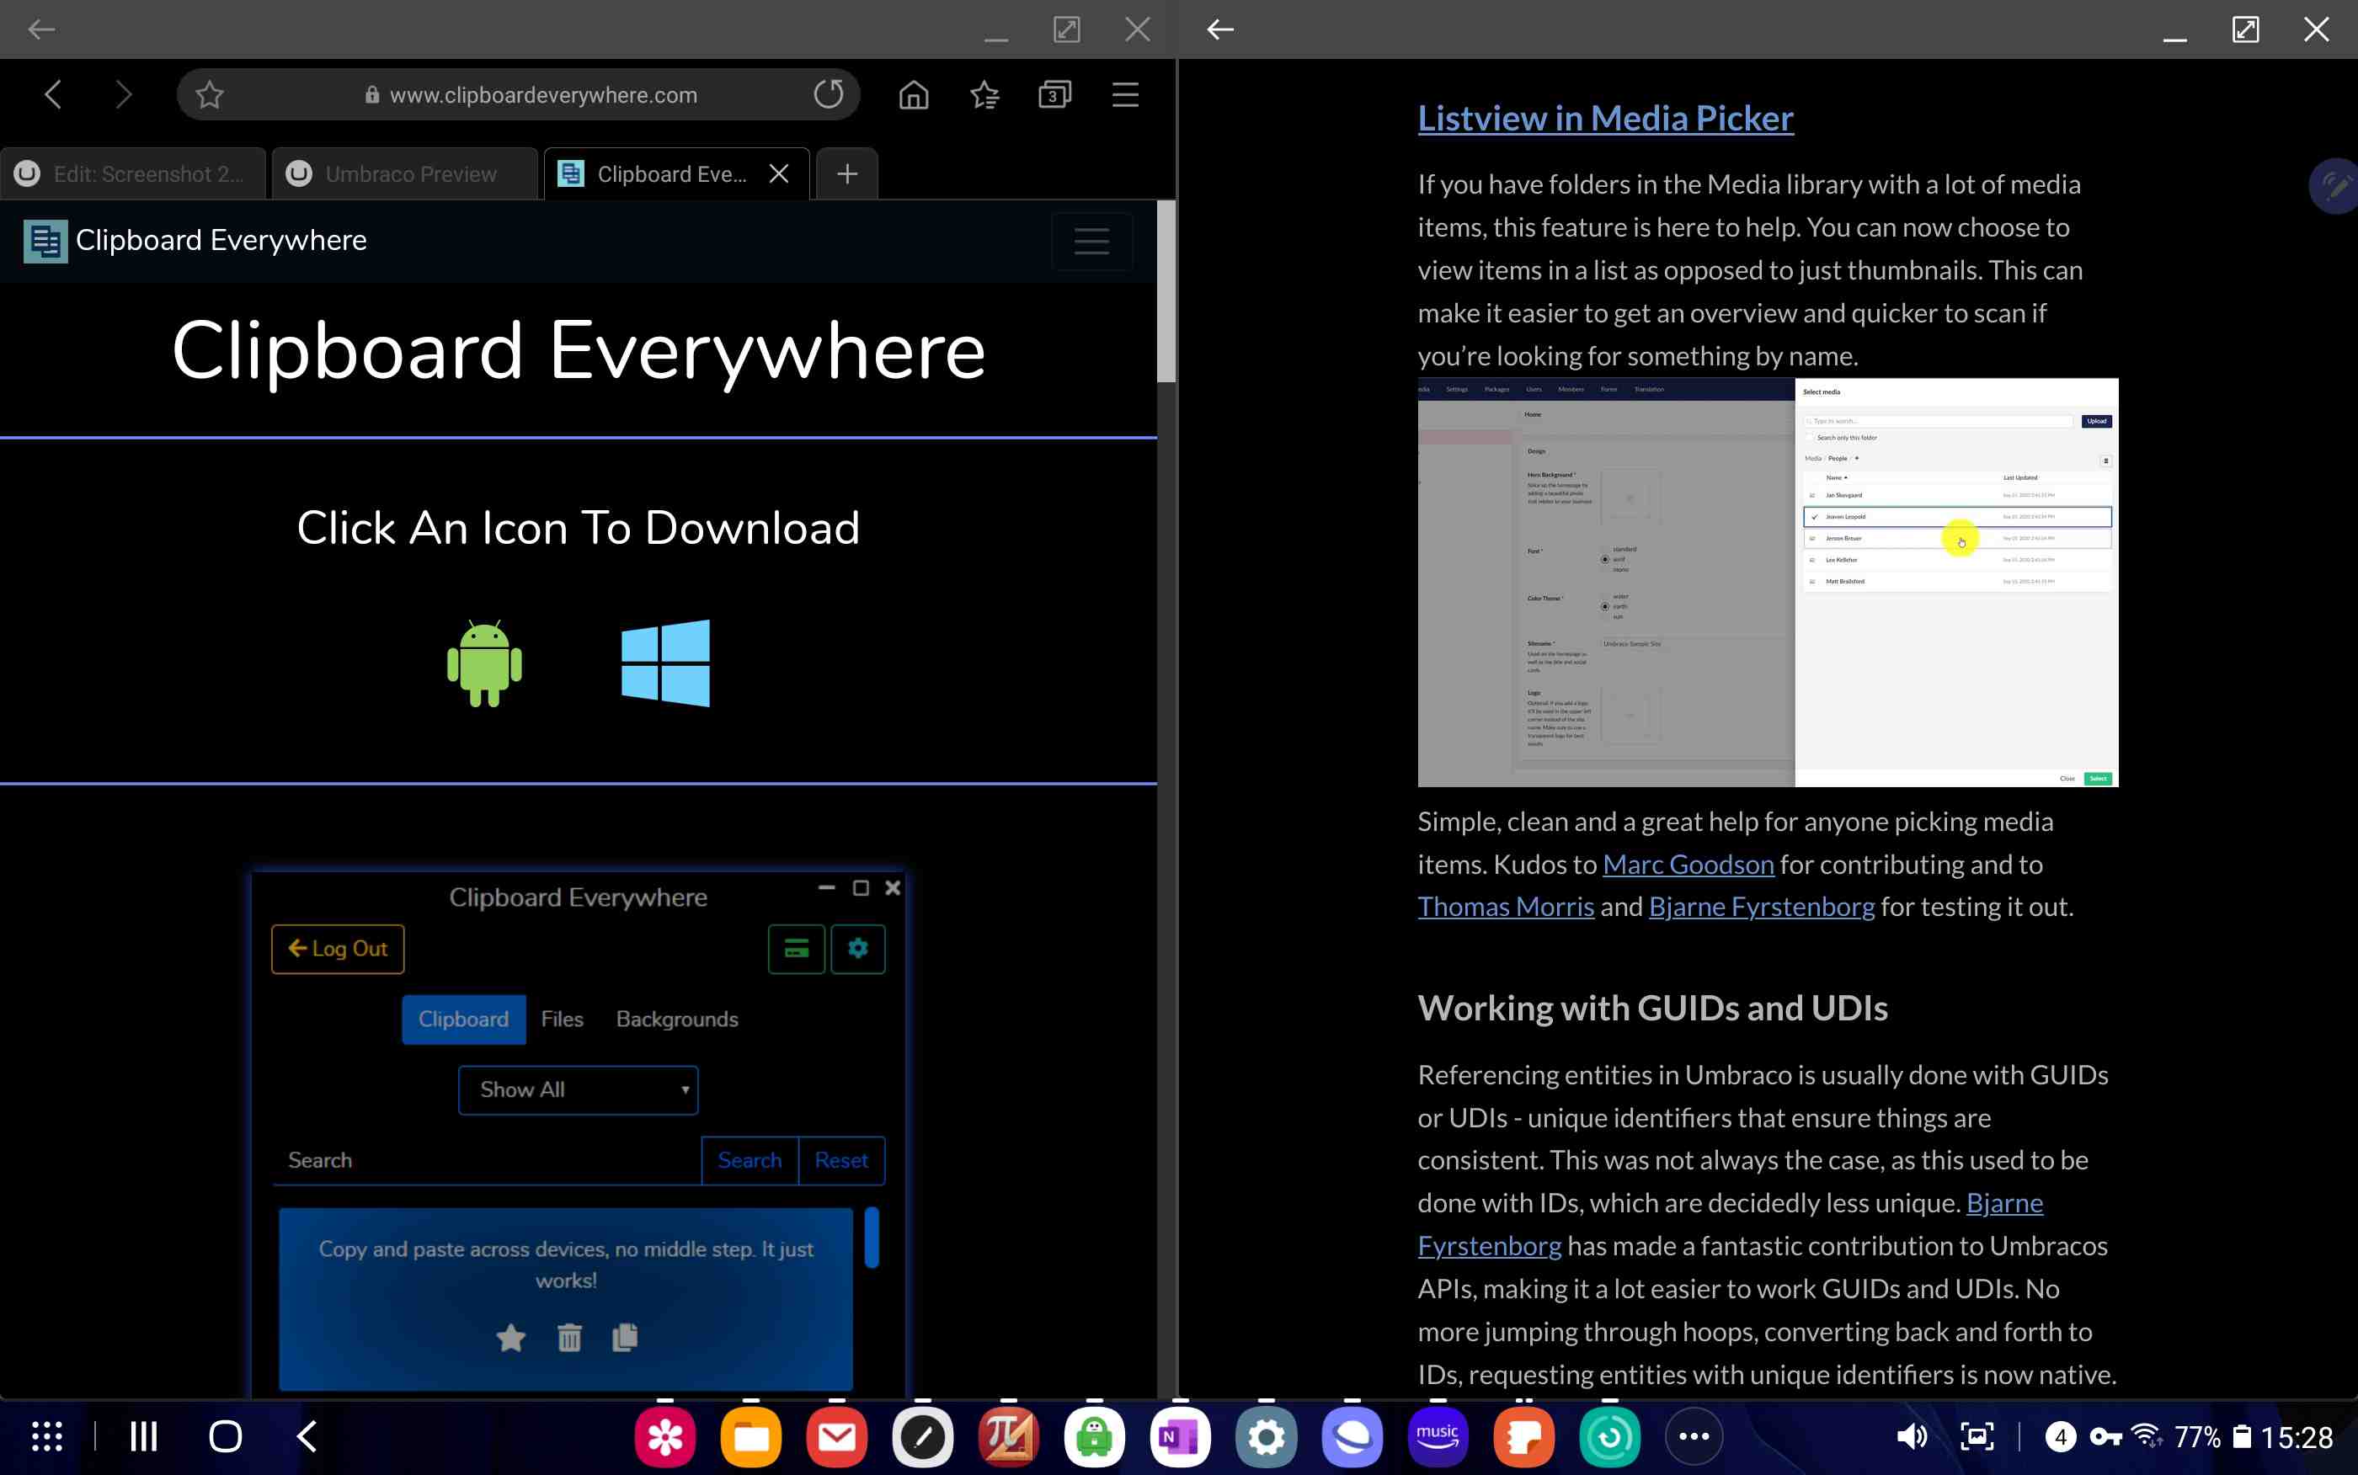Open the Settings gear app in taskbar
2358x1475 pixels.
[x=1266, y=1436]
